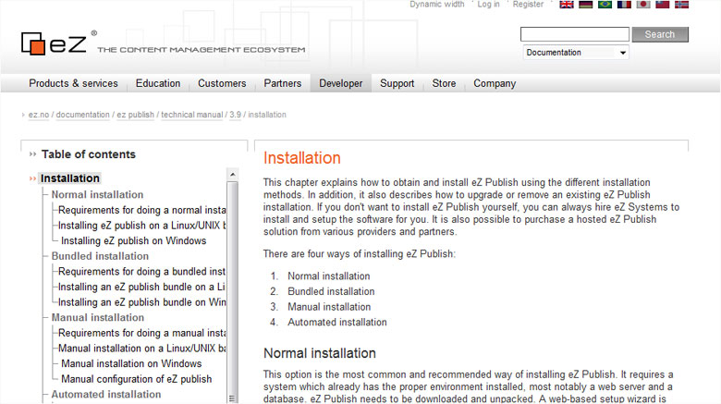
Task: Open Requirements for doing a normal installation
Action: pyautogui.click(x=142, y=210)
